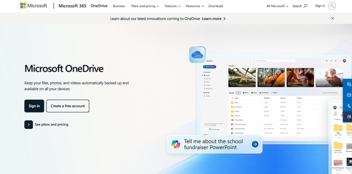Screen dimensions: 352x174
Task: Click the dark Sign in button
Action: [x=34, y=106]
